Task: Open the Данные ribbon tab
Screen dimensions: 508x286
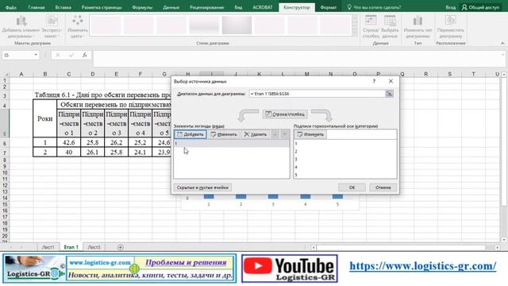Action: pyautogui.click(x=171, y=7)
